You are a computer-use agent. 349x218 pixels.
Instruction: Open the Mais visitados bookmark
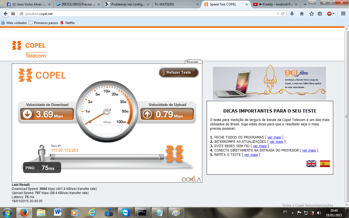point(14,23)
